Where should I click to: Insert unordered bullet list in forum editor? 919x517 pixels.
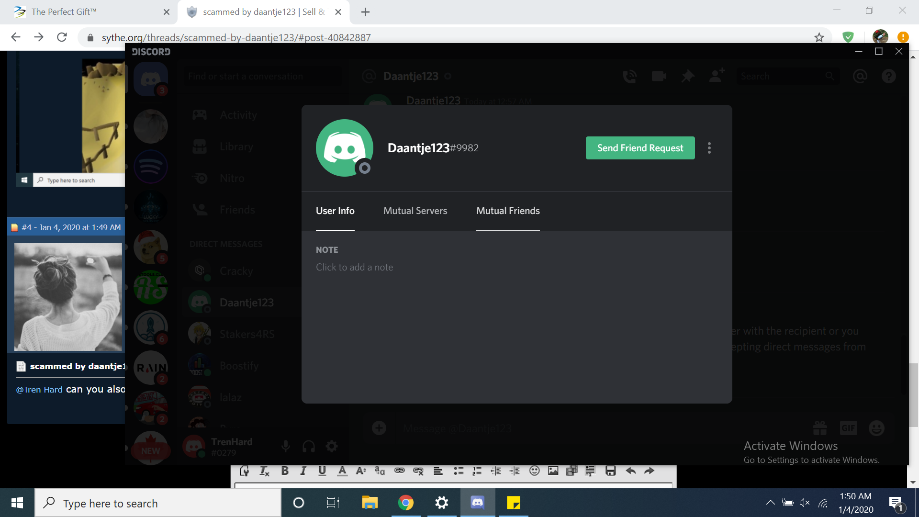click(x=459, y=471)
